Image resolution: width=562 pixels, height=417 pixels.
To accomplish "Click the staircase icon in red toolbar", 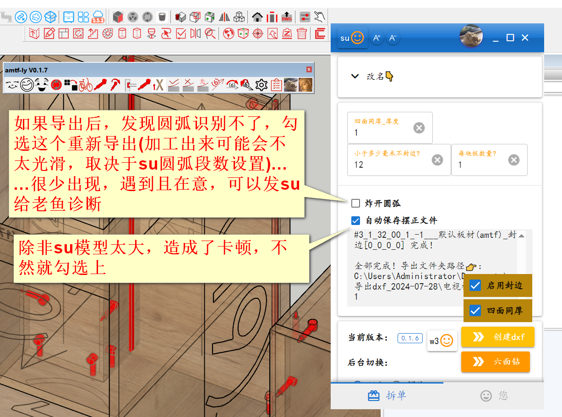I will (93, 33).
